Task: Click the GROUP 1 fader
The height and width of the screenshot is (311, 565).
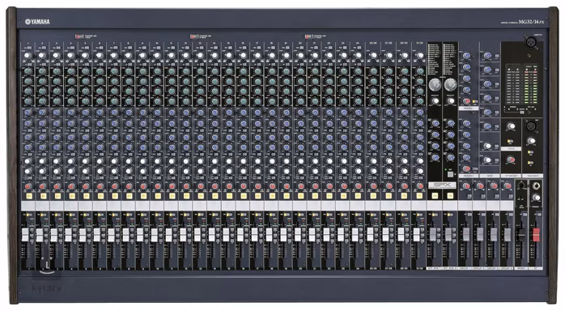Action: (x=466, y=235)
